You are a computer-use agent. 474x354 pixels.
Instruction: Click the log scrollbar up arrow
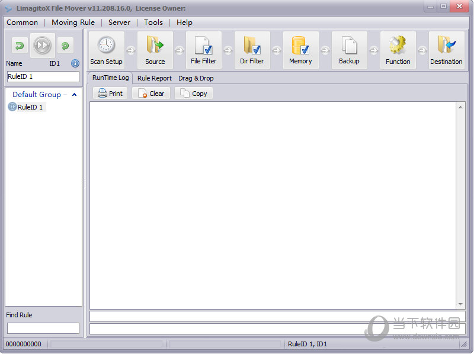460,107
